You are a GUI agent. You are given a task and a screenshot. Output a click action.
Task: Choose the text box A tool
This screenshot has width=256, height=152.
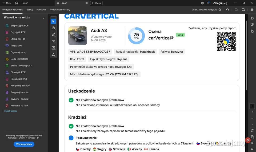(53, 48)
